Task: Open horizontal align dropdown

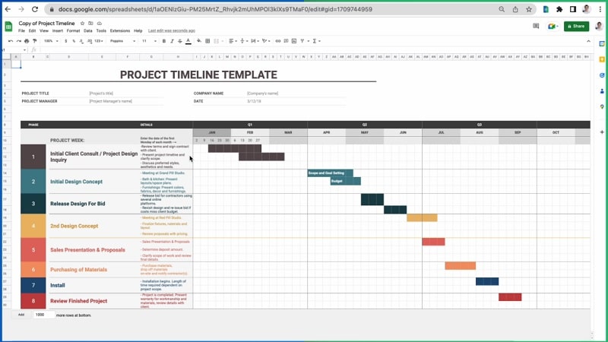Action: [x=233, y=41]
